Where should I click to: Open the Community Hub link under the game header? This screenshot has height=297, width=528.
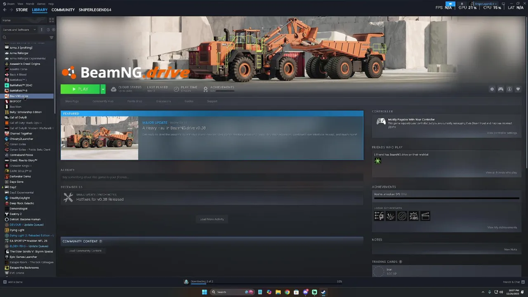point(103,101)
